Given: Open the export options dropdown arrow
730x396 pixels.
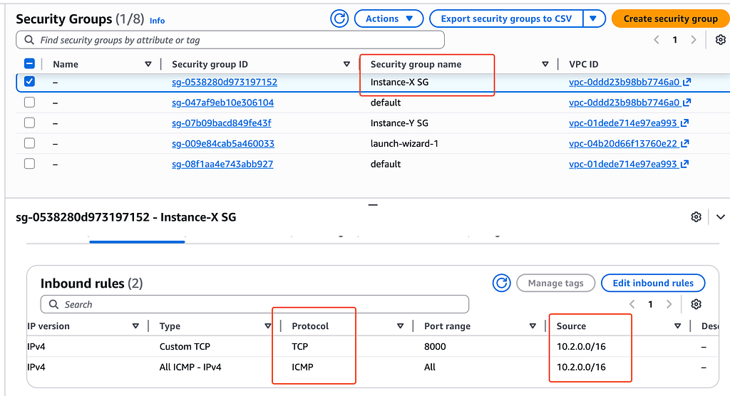Looking at the screenshot, I should (593, 19).
